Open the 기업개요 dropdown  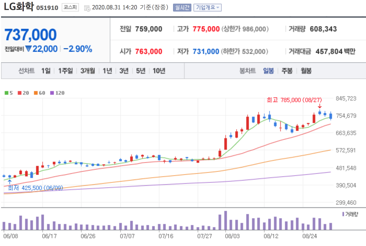208,8
